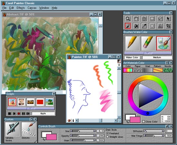Pause the script
Screen dimensions: 177x145
tap(23, 113)
